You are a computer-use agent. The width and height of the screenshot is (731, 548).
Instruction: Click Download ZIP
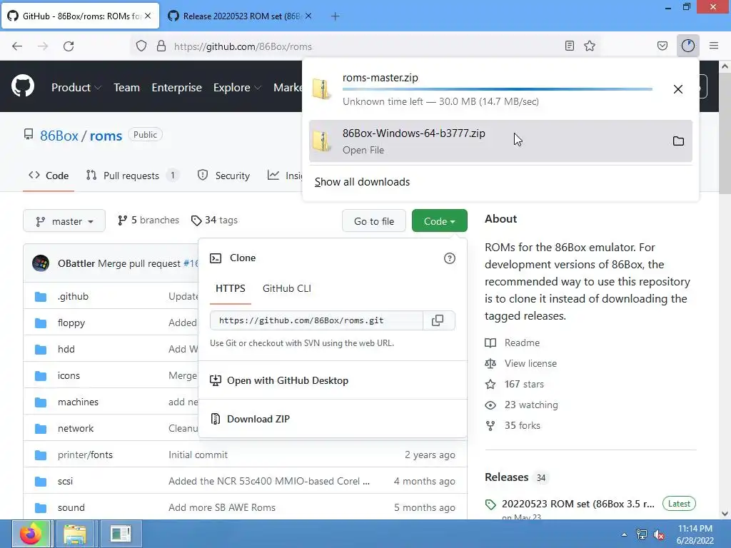click(258, 419)
